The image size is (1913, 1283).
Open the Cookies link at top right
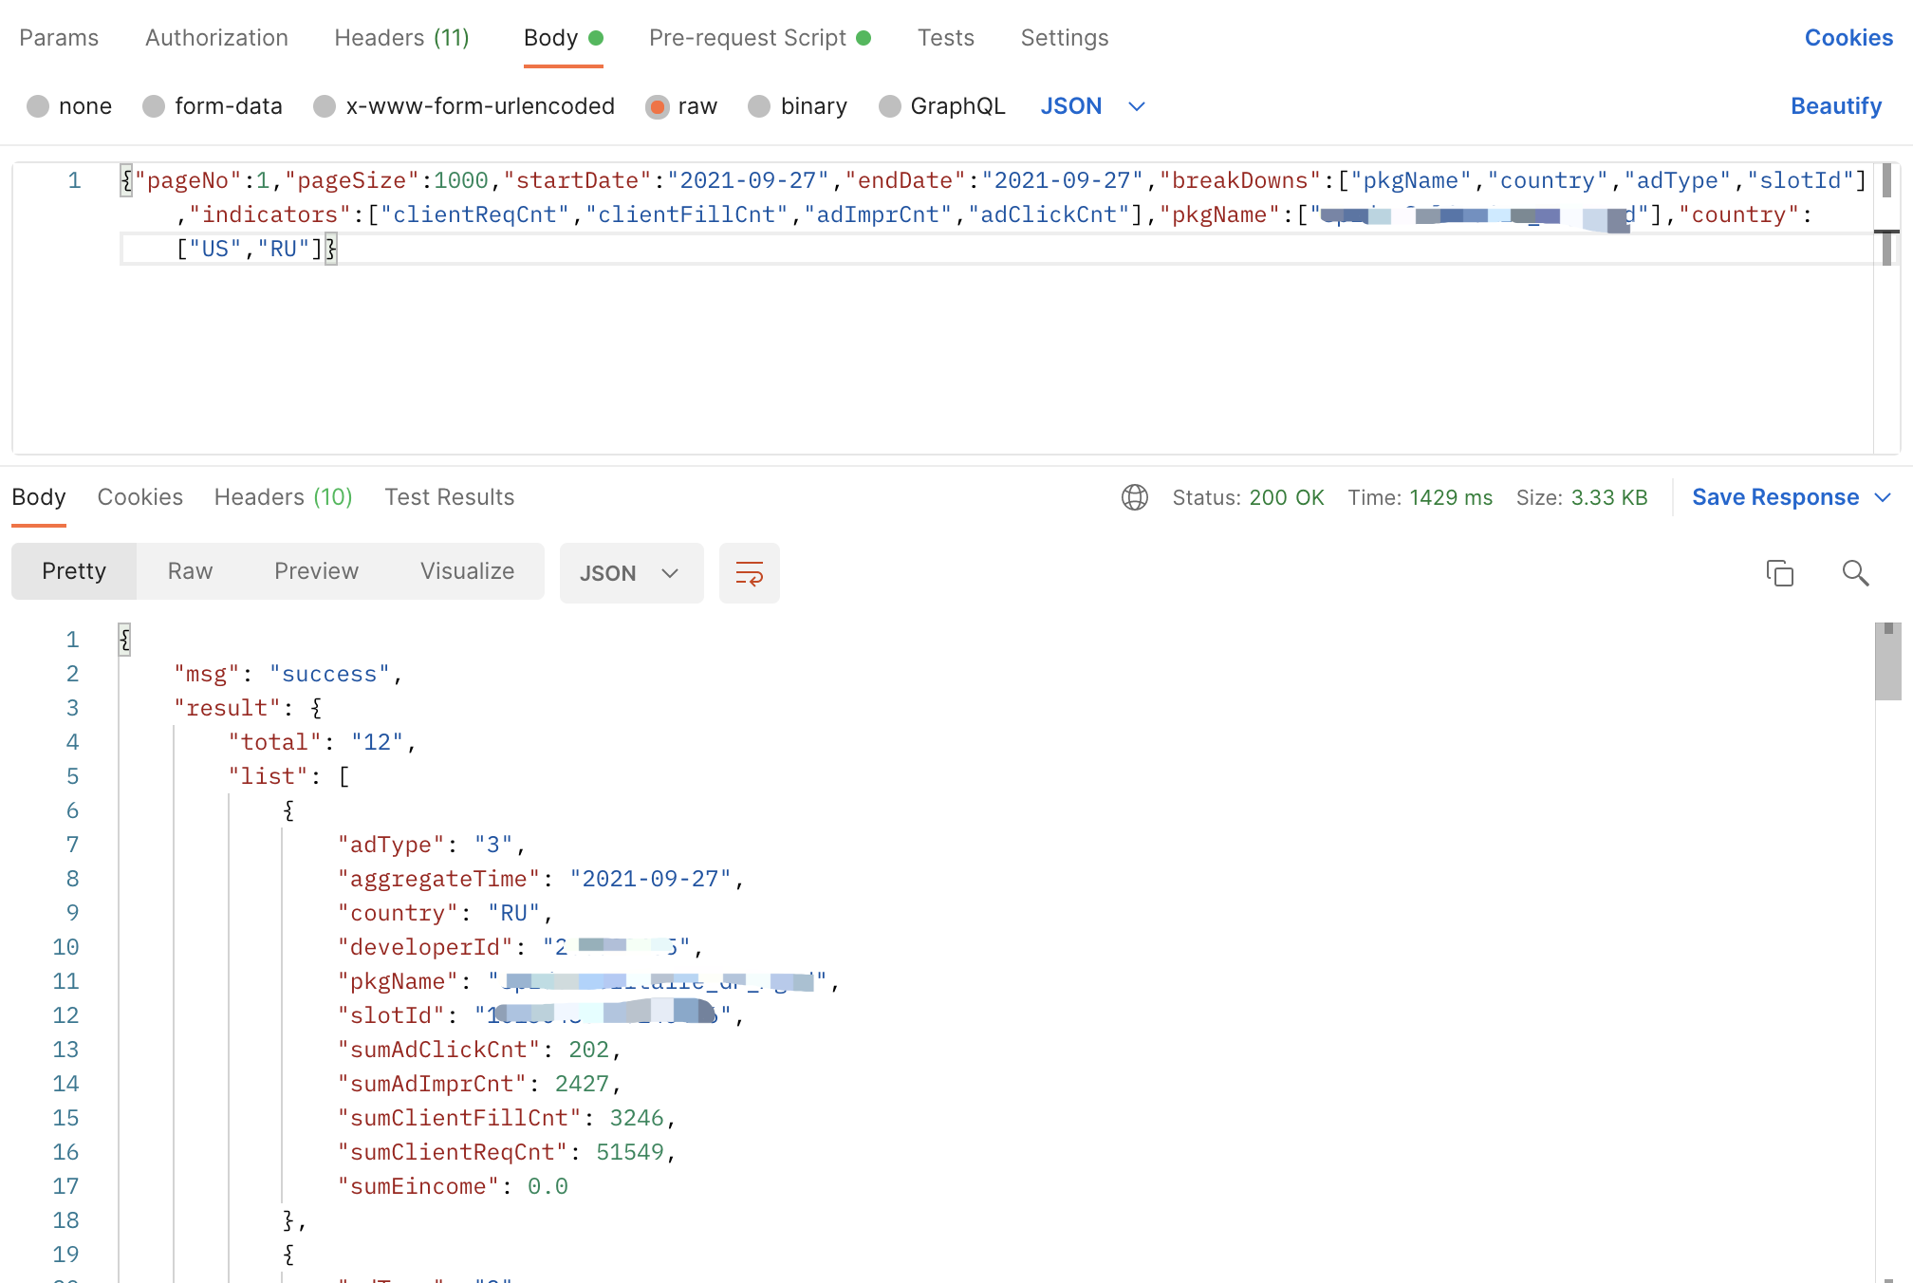(x=1848, y=38)
